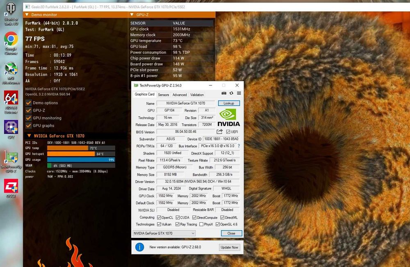Click the Memory Type field GDDR5 (Micron)
The image size is (410, 267).
(174, 167)
